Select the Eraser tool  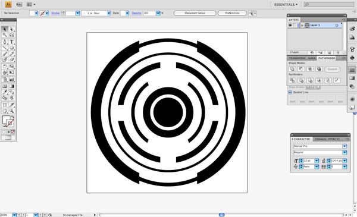(12, 59)
